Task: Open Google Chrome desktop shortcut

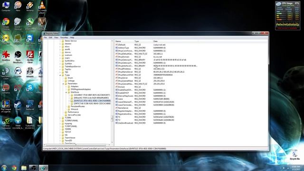Action: pyautogui.click(x=6, y=24)
